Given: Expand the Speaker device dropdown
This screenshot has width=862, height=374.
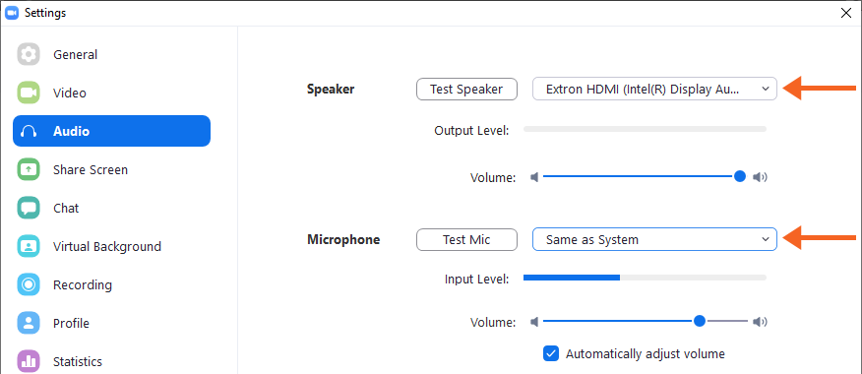Looking at the screenshot, I should coord(654,89).
